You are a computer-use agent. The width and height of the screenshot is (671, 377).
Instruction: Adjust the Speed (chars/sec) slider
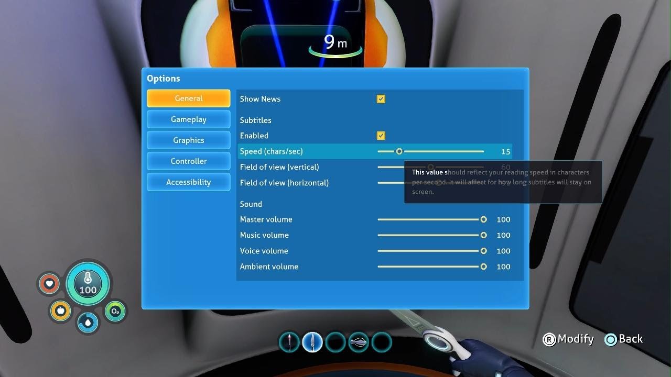(x=430, y=151)
